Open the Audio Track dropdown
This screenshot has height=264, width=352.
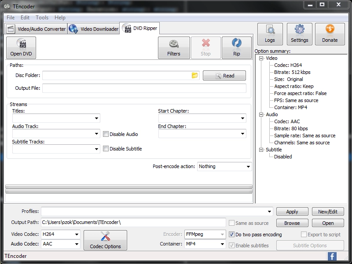56,134
